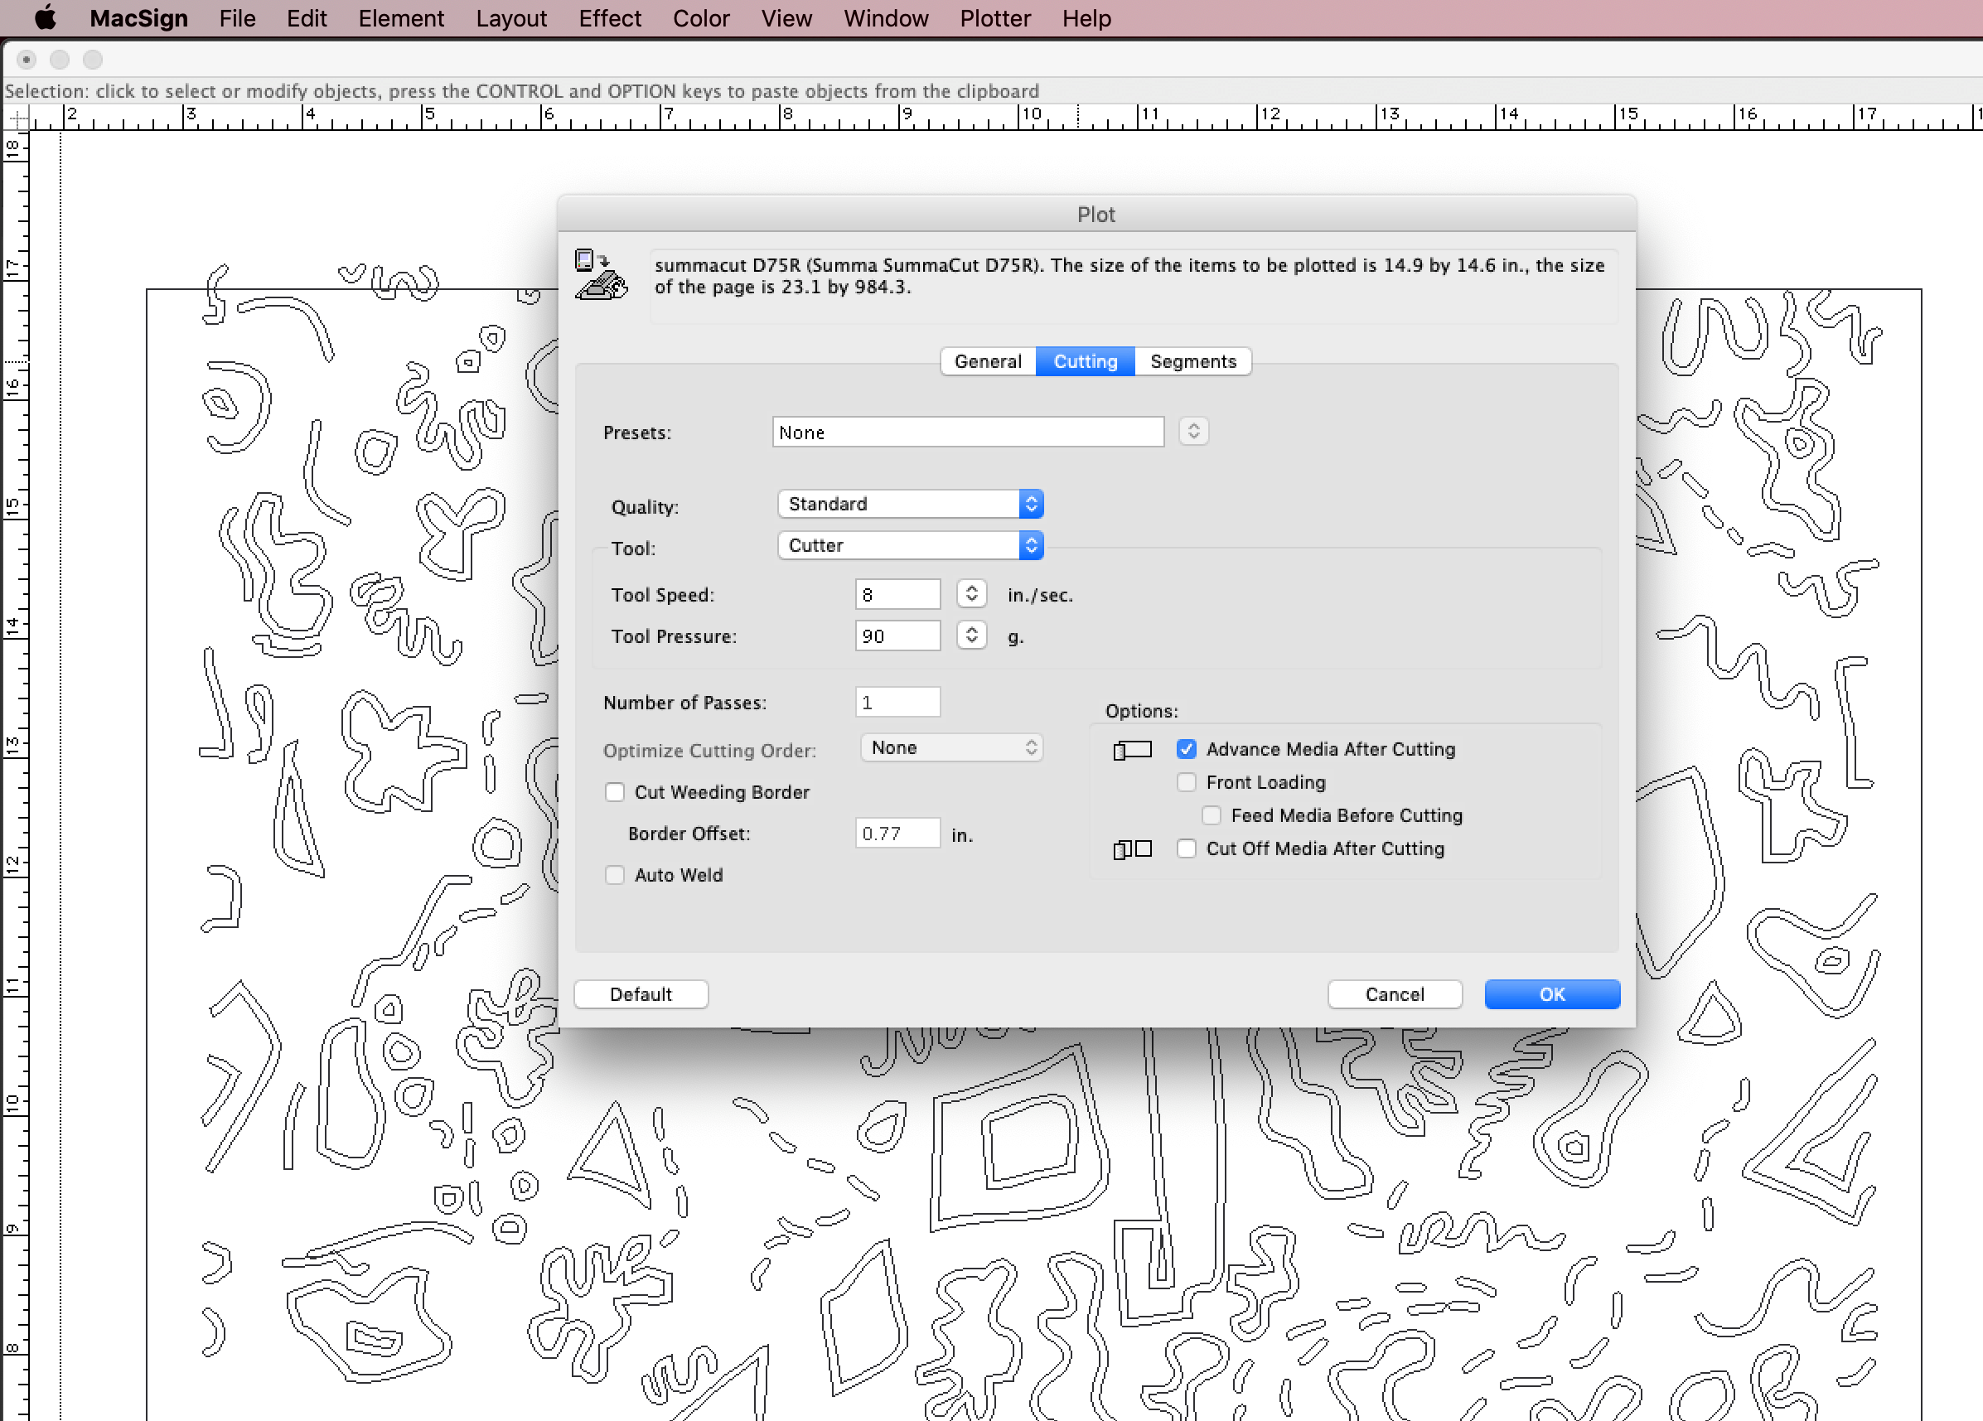Open the Window menu
The width and height of the screenshot is (1983, 1421).
coord(885,18)
